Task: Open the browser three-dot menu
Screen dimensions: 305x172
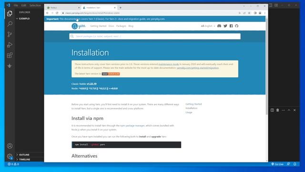Action: coord(265,13)
